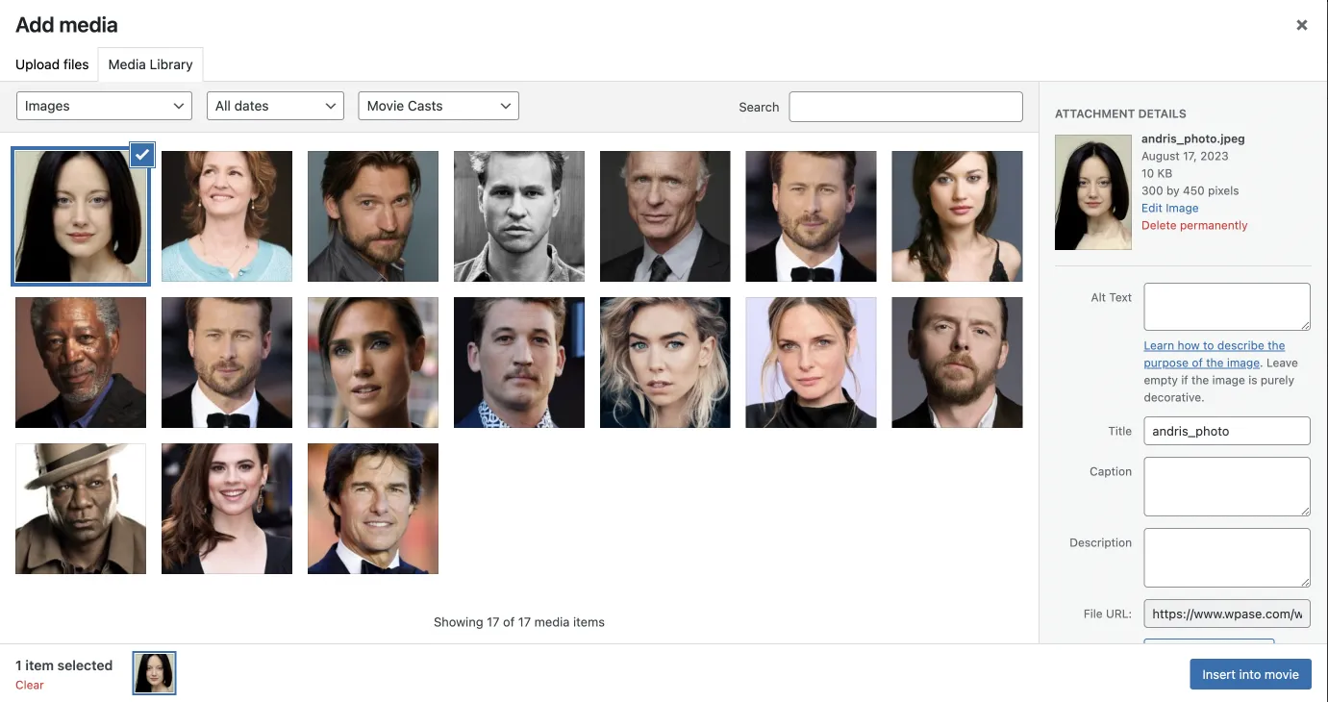Click the File URL field
The height and width of the screenshot is (702, 1328).
coord(1227,614)
